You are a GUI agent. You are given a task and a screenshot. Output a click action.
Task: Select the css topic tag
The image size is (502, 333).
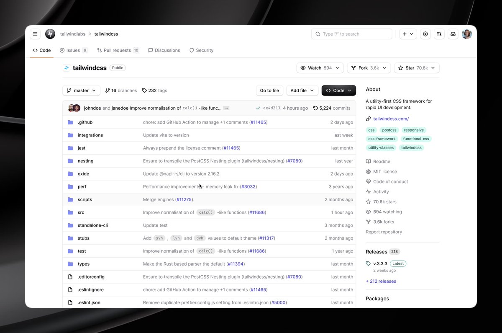(371, 130)
